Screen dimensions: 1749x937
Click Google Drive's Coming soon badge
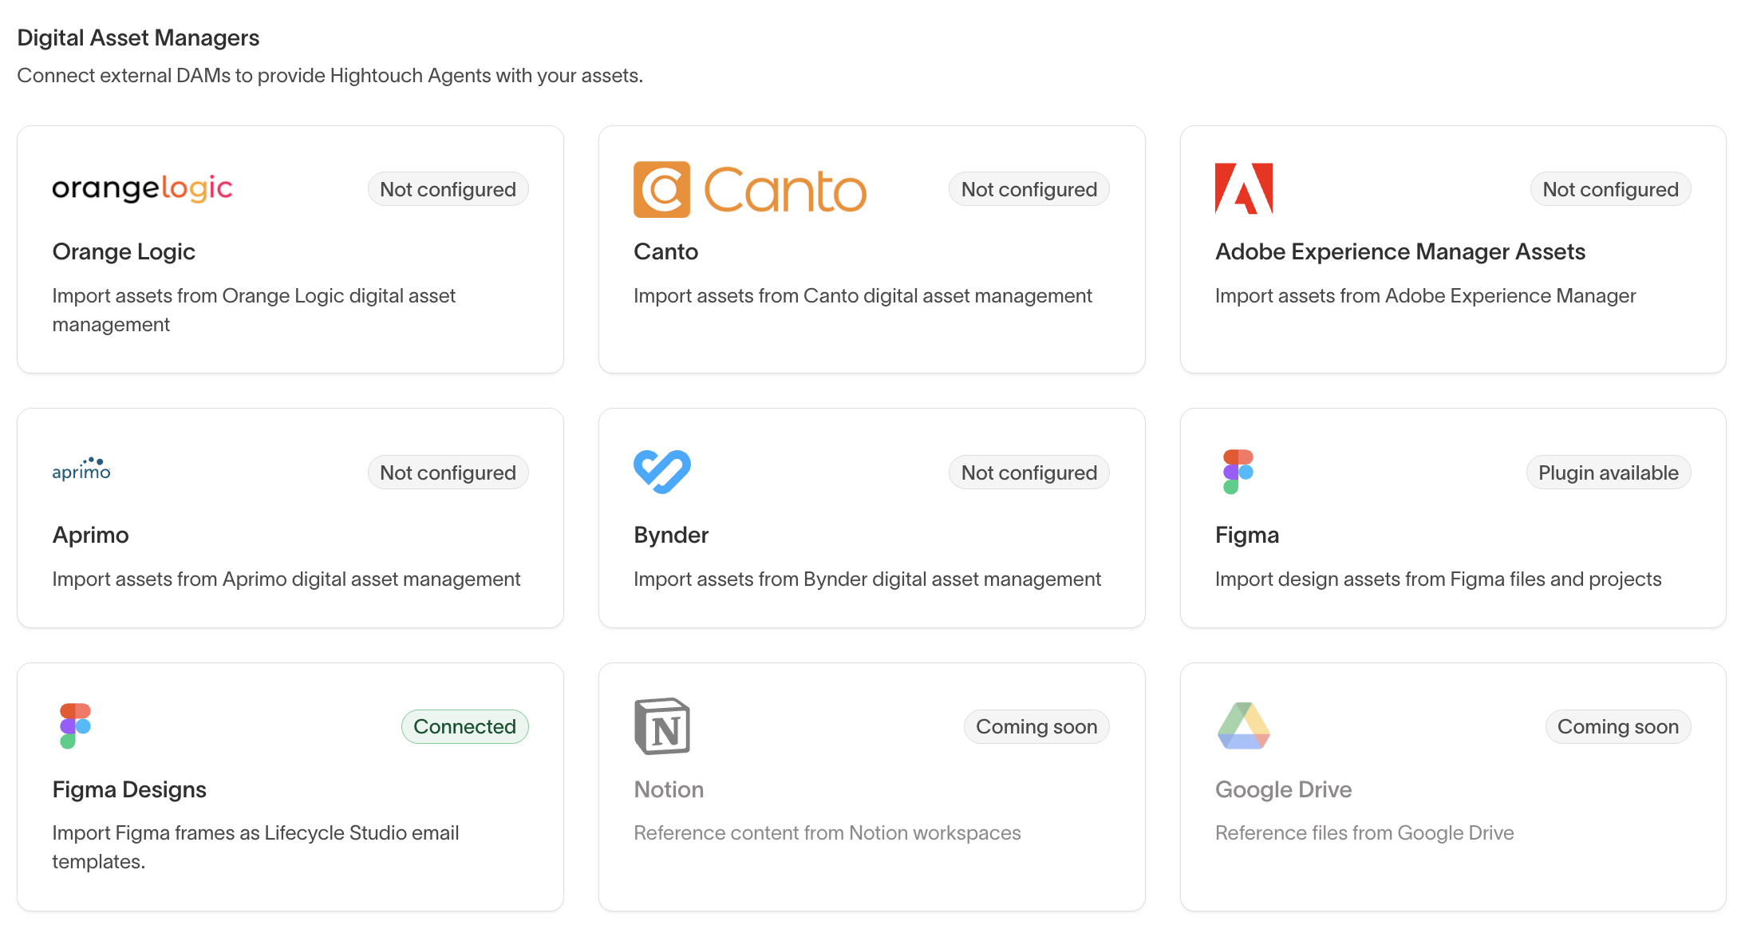pyautogui.click(x=1618, y=726)
